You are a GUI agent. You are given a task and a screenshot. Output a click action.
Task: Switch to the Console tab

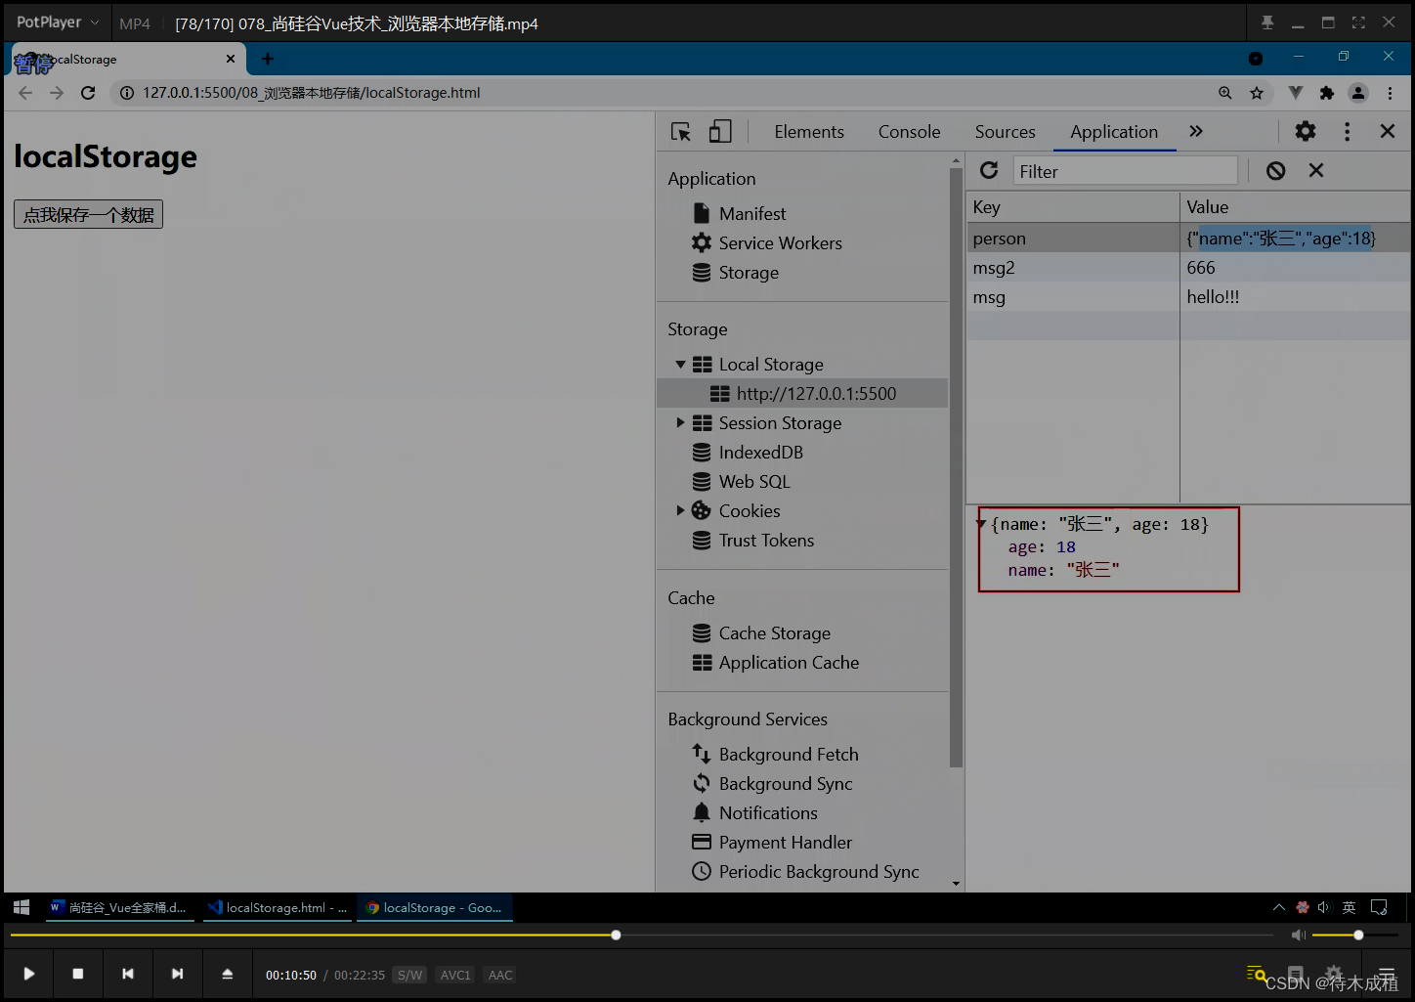coord(909,132)
